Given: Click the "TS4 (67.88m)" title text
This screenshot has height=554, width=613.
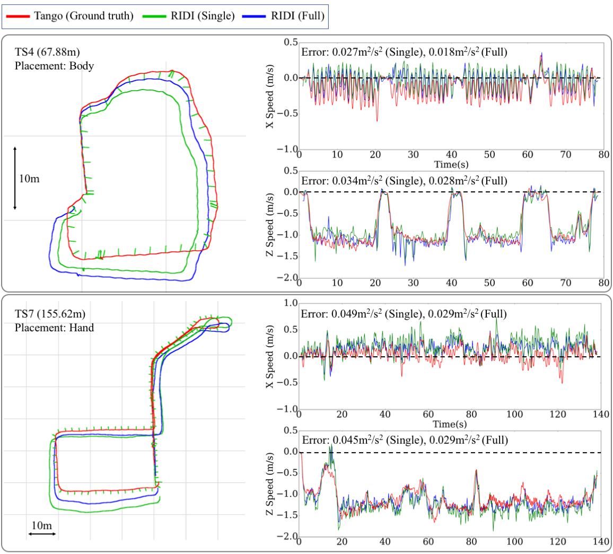Looking at the screenshot, I should pos(47,52).
